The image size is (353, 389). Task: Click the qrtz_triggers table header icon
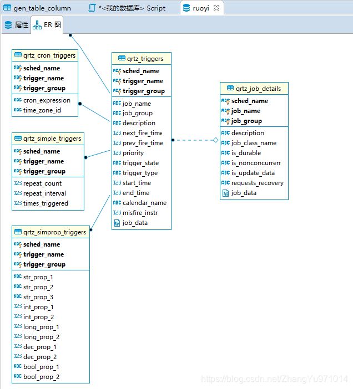(x=122, y=58)
